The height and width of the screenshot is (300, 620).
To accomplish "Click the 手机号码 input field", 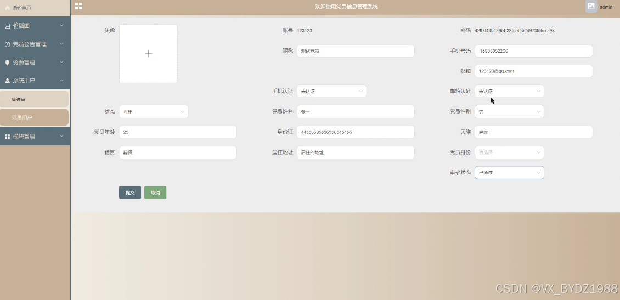I will (533, 51).
